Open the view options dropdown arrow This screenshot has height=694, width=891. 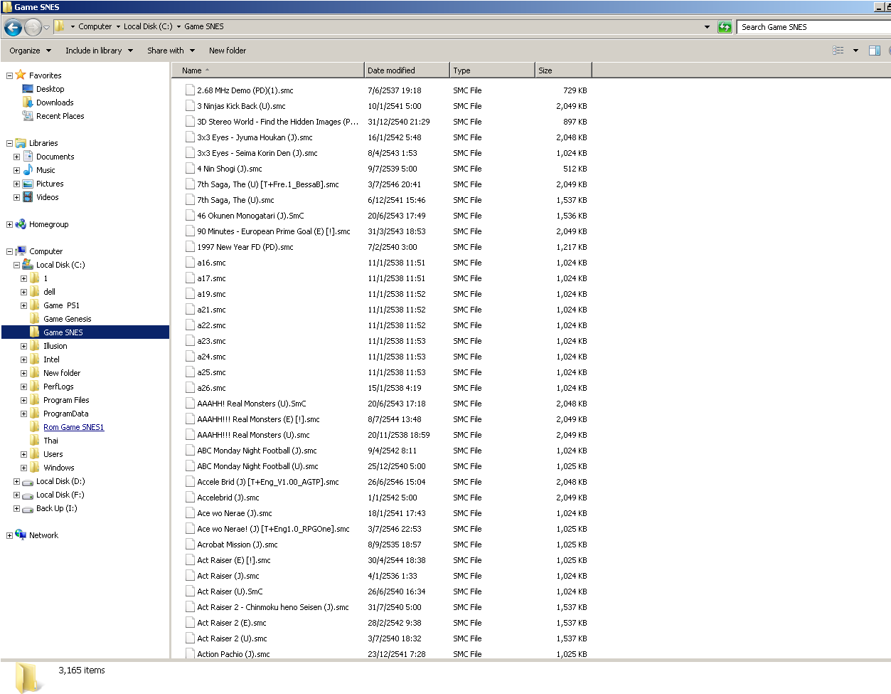[x=855, y=51]
